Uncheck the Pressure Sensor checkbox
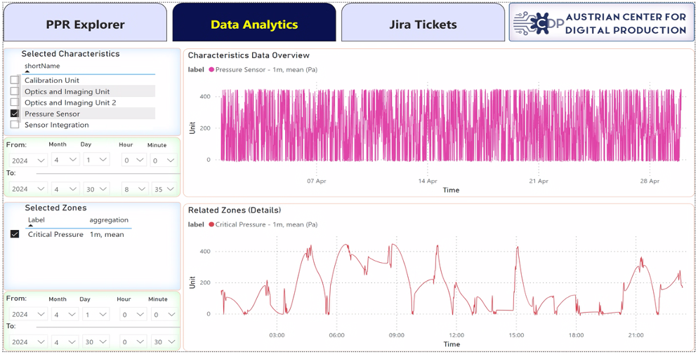The image size is (698, 354). (15, 114)
